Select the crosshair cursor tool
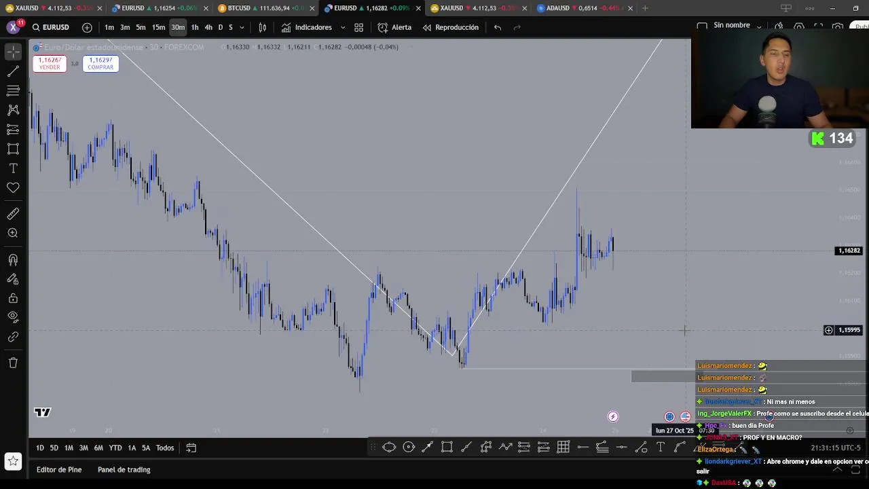The image size is (869, 489). coord(13,52)
